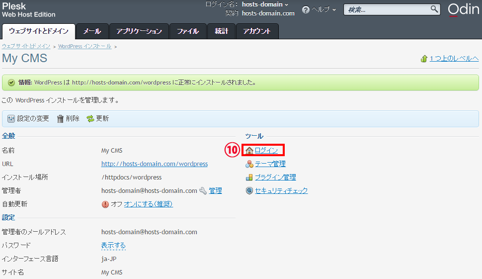Click the 更新 button label
Viewport: 482px width, 279px height.
coord(102,119)
